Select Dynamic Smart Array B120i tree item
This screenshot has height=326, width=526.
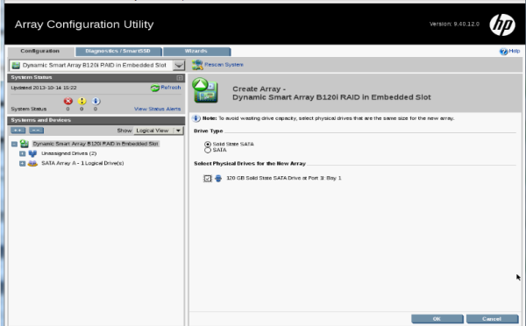click(x=96, y=144)
